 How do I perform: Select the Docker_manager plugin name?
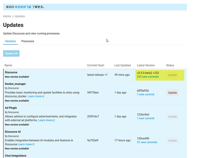[x=15, y=84]
